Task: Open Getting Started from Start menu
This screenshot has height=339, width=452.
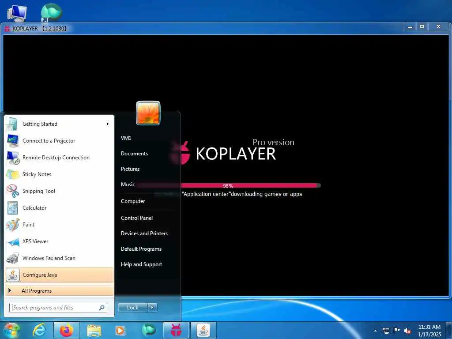Action: tap(59, 124)
